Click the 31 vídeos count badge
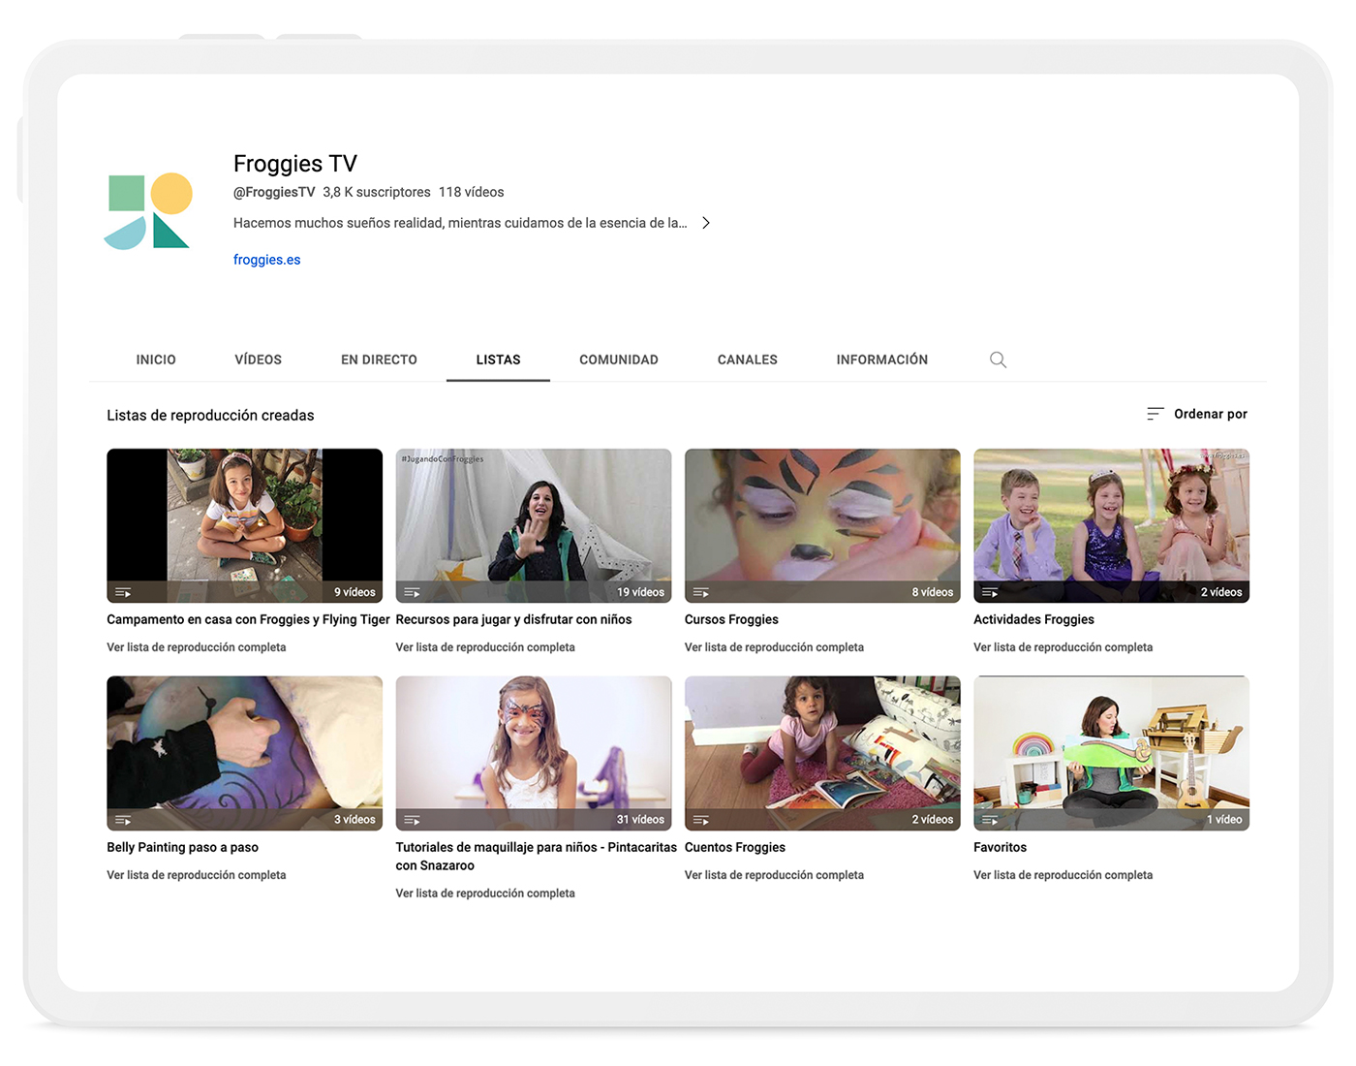The image size is (1356, 1066). click(x=640, y=820)
